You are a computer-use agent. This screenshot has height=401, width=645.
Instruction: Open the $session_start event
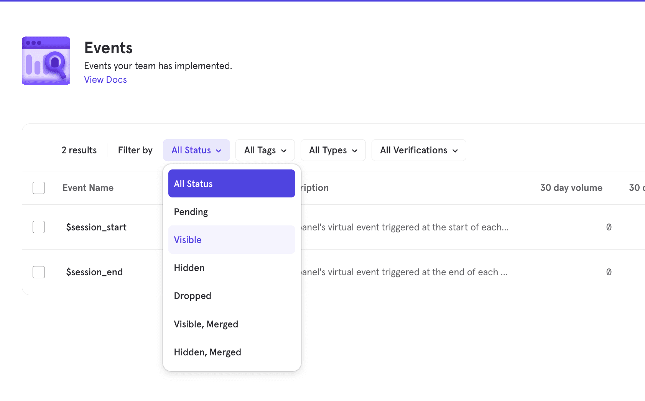coord(96,227)
